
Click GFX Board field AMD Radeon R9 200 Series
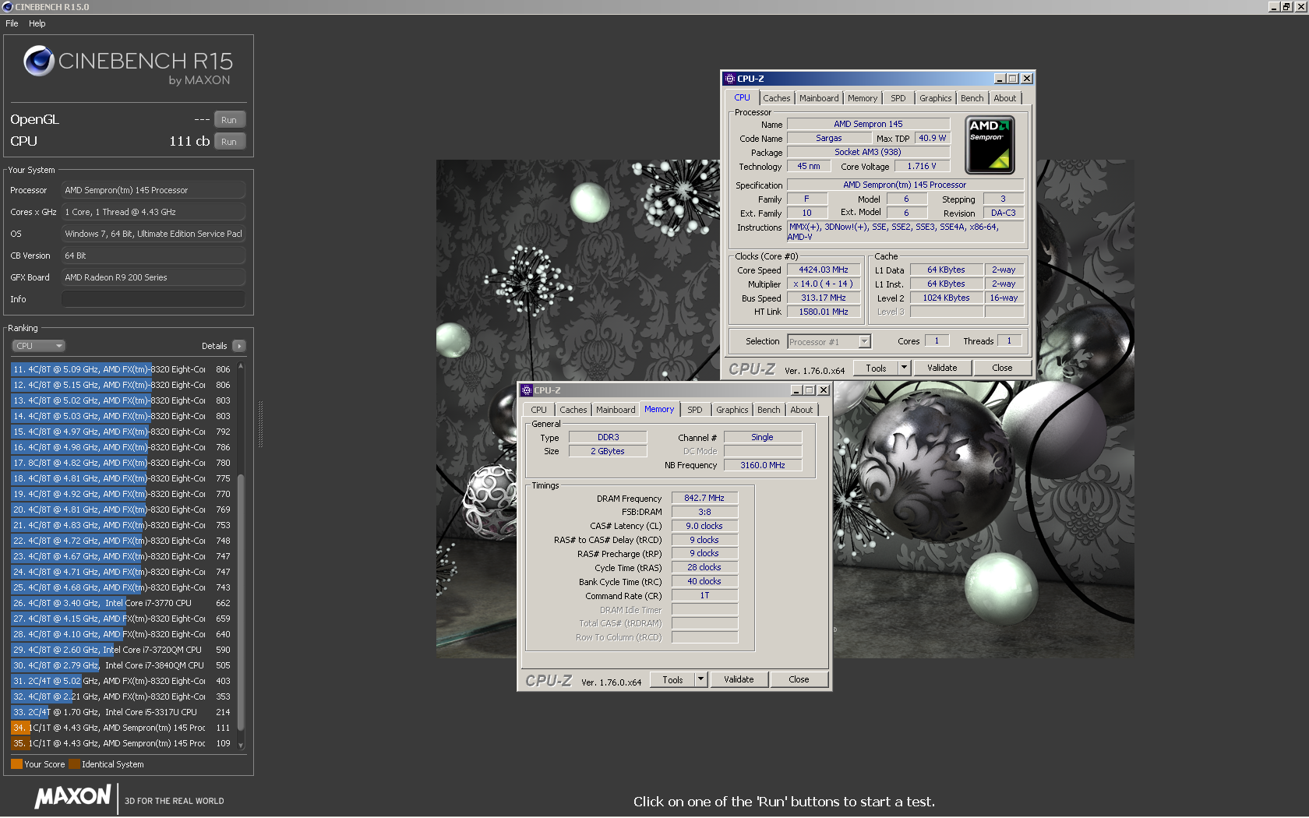[153, 277]
